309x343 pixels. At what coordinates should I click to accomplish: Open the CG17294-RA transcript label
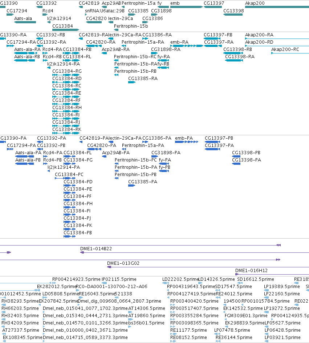[x=21, y=42]
